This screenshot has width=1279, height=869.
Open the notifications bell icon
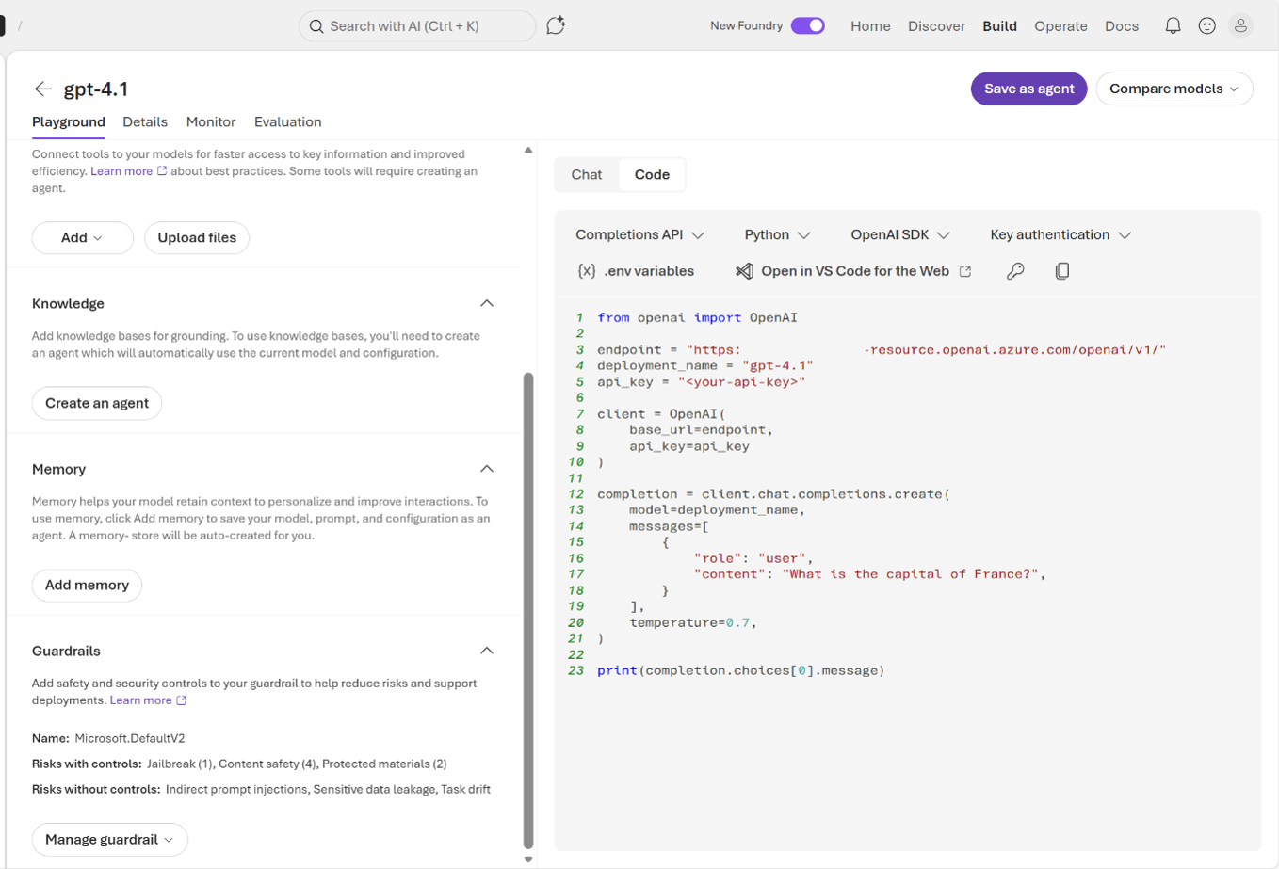pyautogui.click(x=1173, y=26)
